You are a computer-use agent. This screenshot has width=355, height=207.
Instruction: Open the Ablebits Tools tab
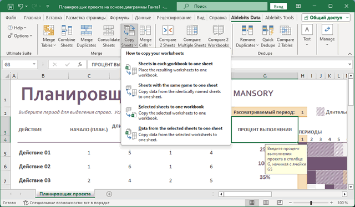[x=280, y=18]
